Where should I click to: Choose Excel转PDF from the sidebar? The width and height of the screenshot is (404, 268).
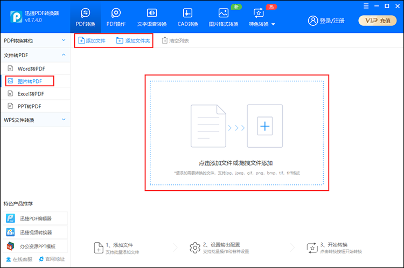click(31, 94)
